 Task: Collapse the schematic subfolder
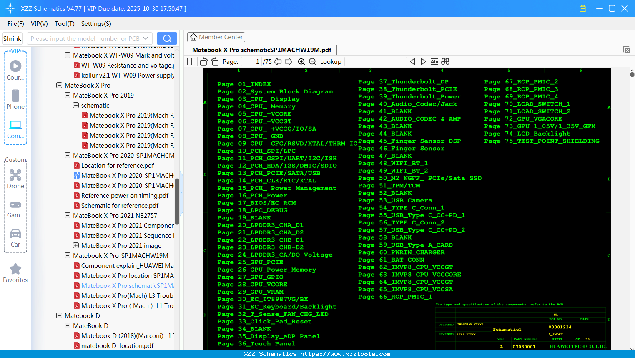76,105
